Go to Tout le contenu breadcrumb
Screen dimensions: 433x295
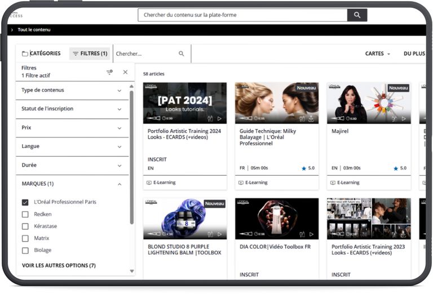34,30
